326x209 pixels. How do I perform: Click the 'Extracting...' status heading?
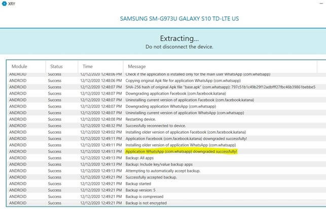click(179, 38)
